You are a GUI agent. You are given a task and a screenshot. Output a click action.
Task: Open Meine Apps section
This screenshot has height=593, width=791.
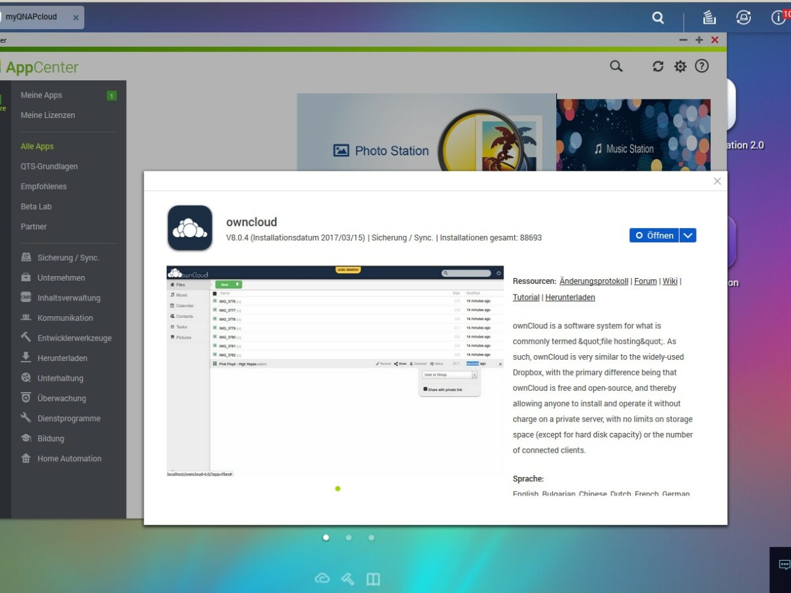pos(42,95)
